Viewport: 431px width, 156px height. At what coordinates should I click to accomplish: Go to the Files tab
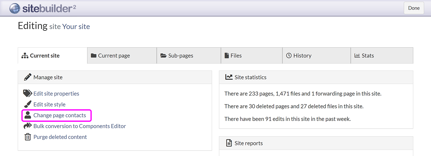(236, 56)
